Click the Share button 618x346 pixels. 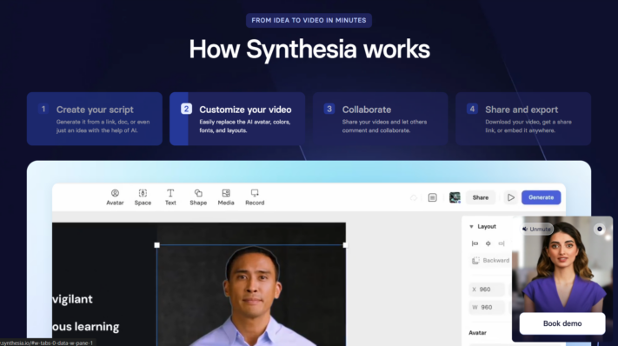coord(481,197)
